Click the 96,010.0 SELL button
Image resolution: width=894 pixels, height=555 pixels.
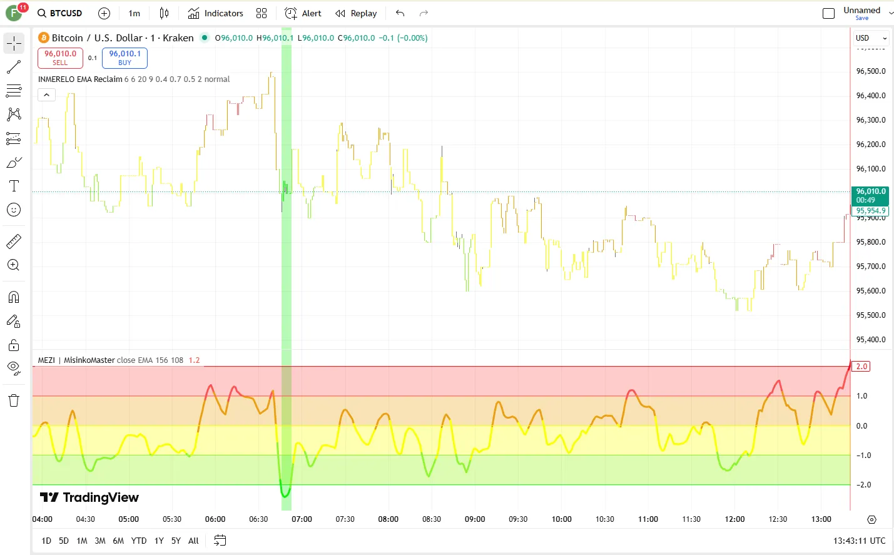coord(60,58)
